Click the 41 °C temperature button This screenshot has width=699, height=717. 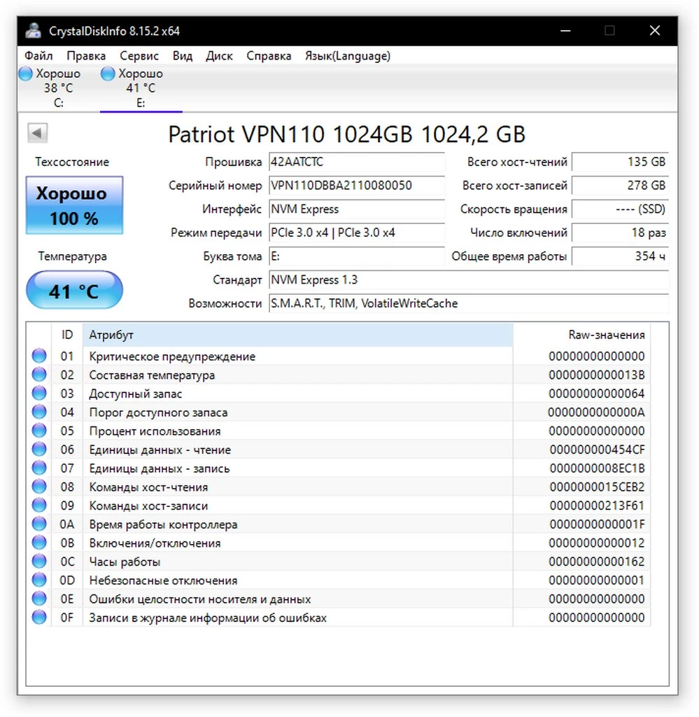pyautogui.click(x=74, y=290)
